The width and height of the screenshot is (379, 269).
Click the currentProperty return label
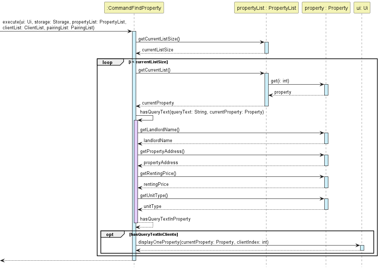158,103
